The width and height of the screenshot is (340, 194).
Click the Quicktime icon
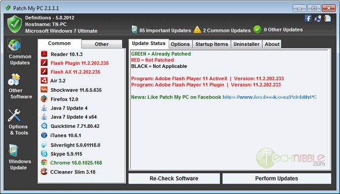(x=44, y=126)
